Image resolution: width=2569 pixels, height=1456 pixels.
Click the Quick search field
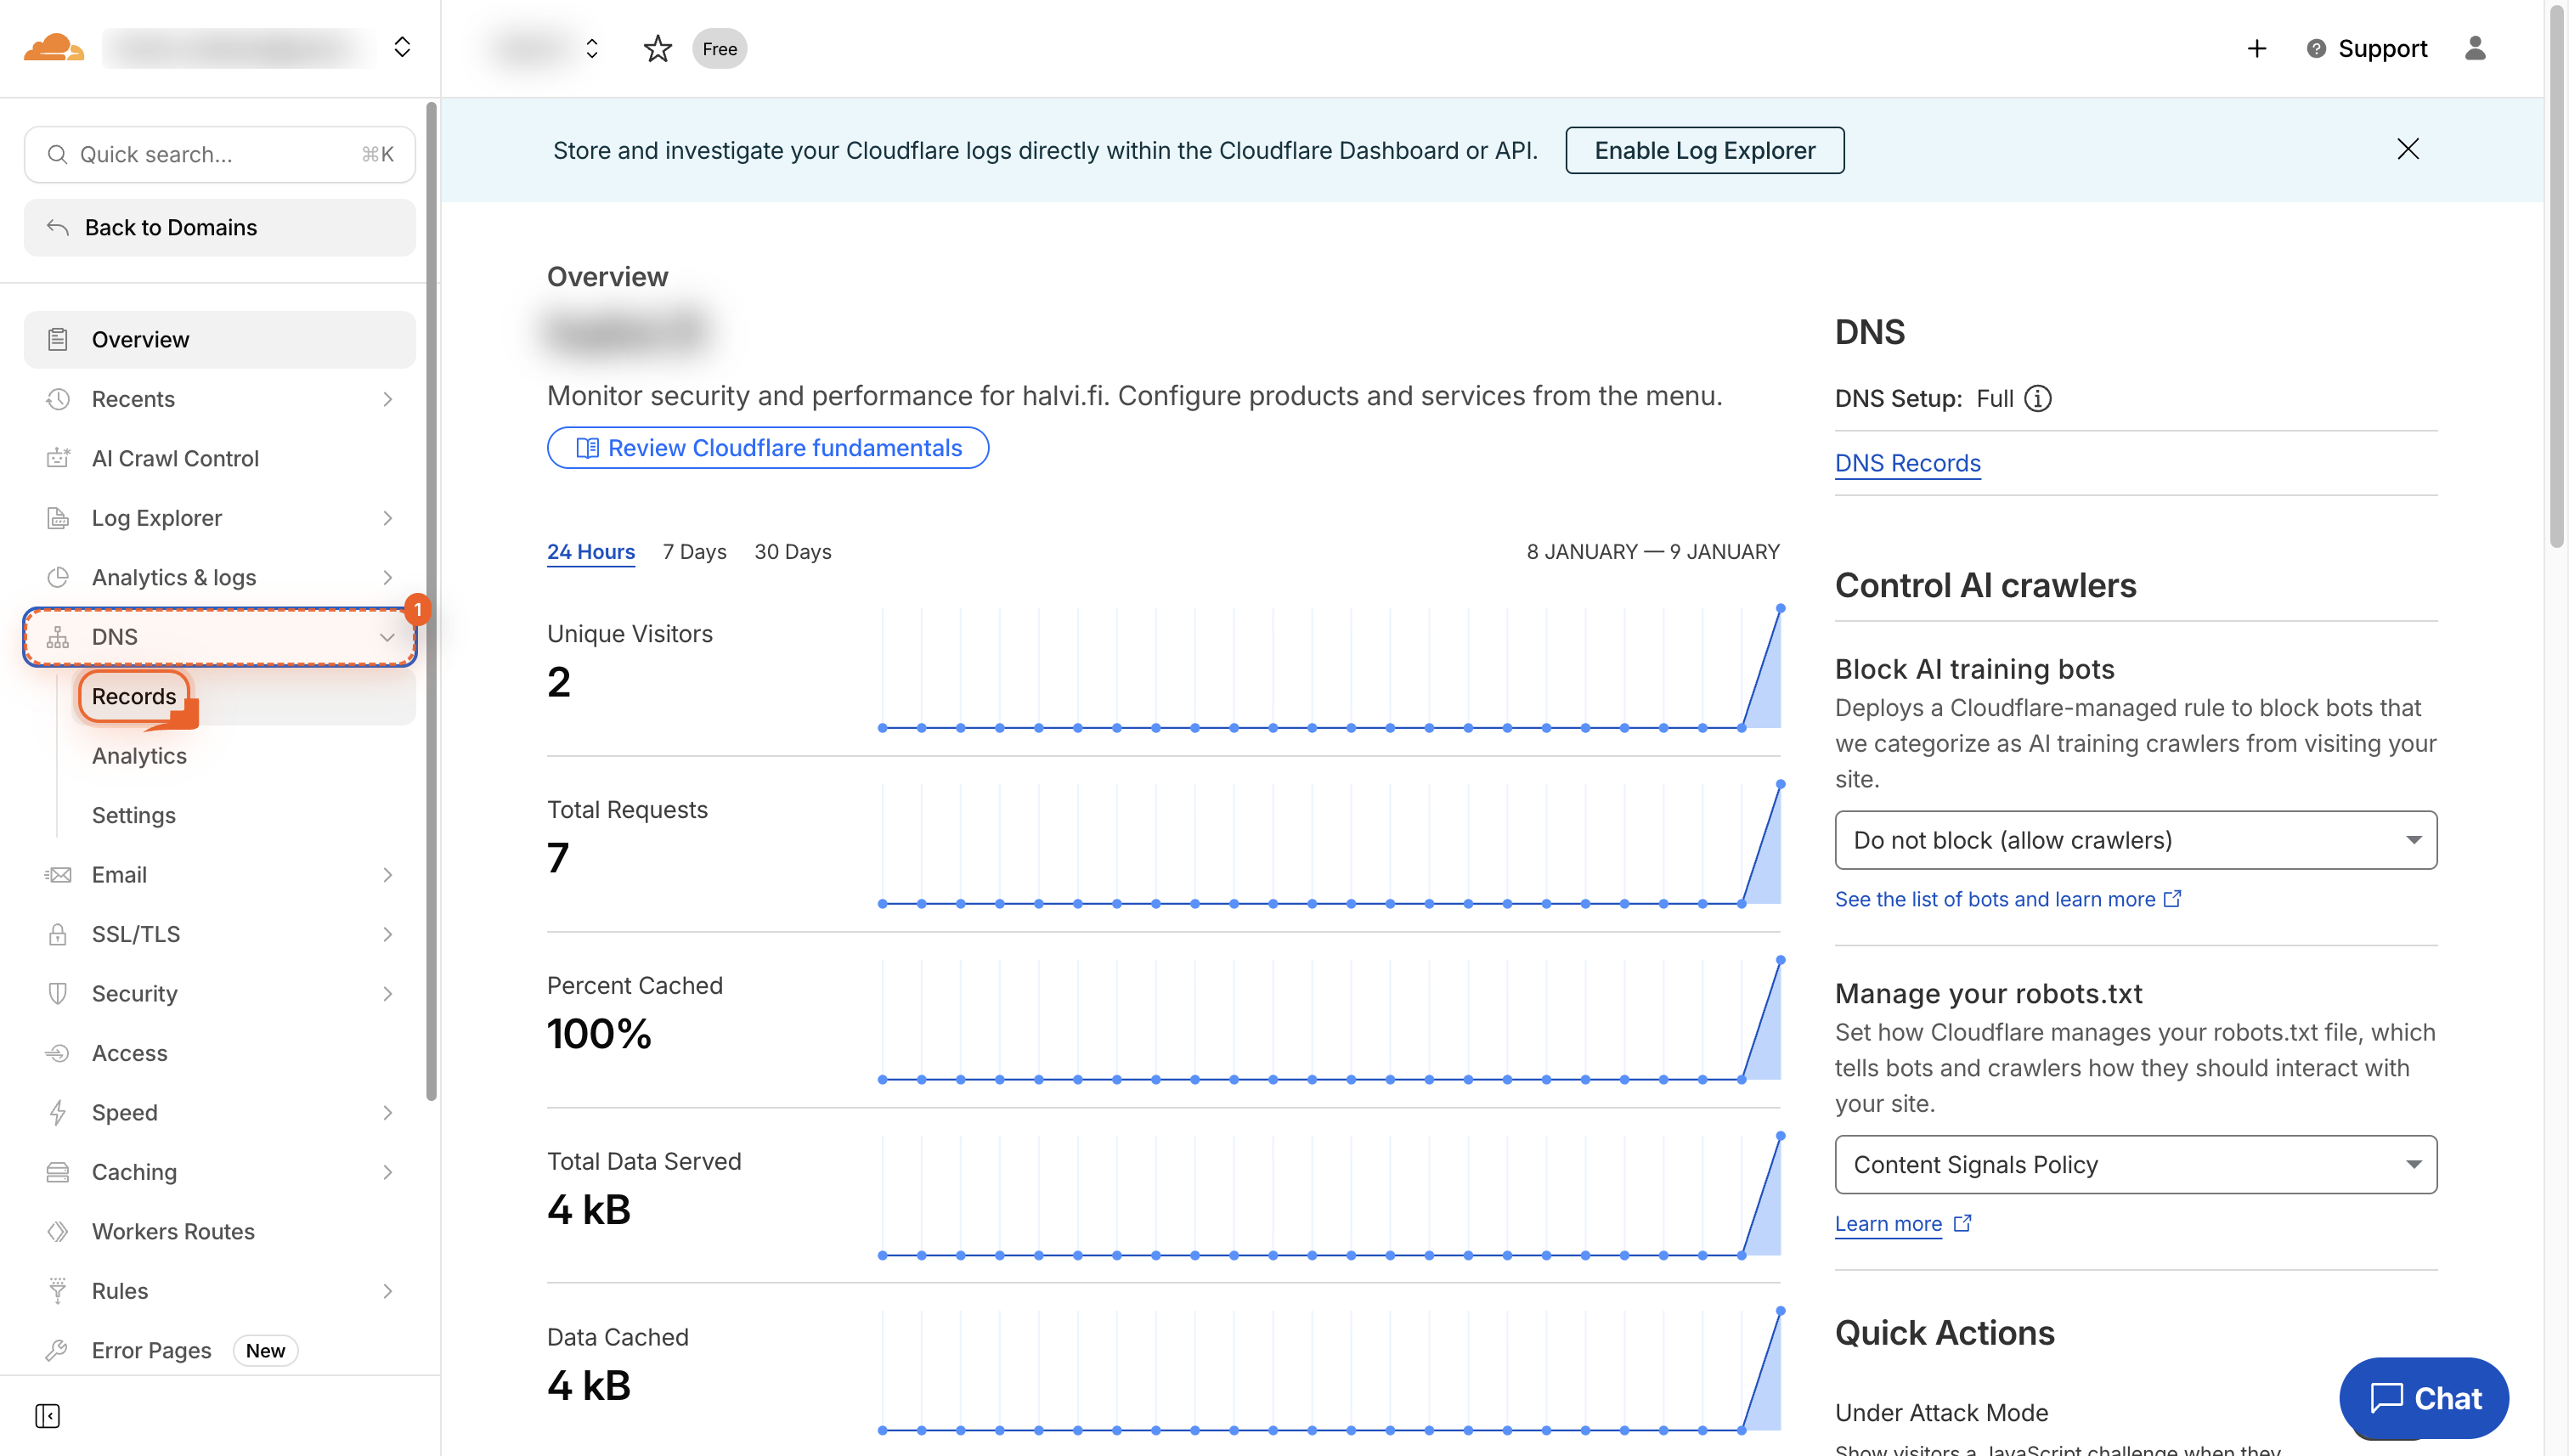coord(219,154)
